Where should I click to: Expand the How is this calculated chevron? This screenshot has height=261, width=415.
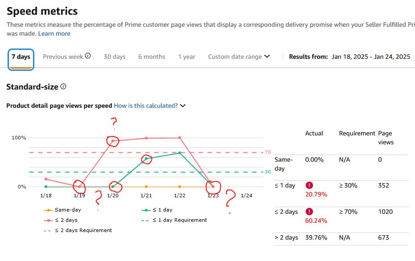coord(183,106)
